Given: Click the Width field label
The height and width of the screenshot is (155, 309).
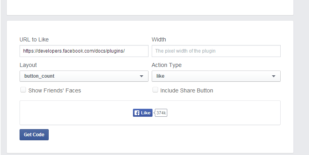Looking at the screenshot, I should click(159, 39).
